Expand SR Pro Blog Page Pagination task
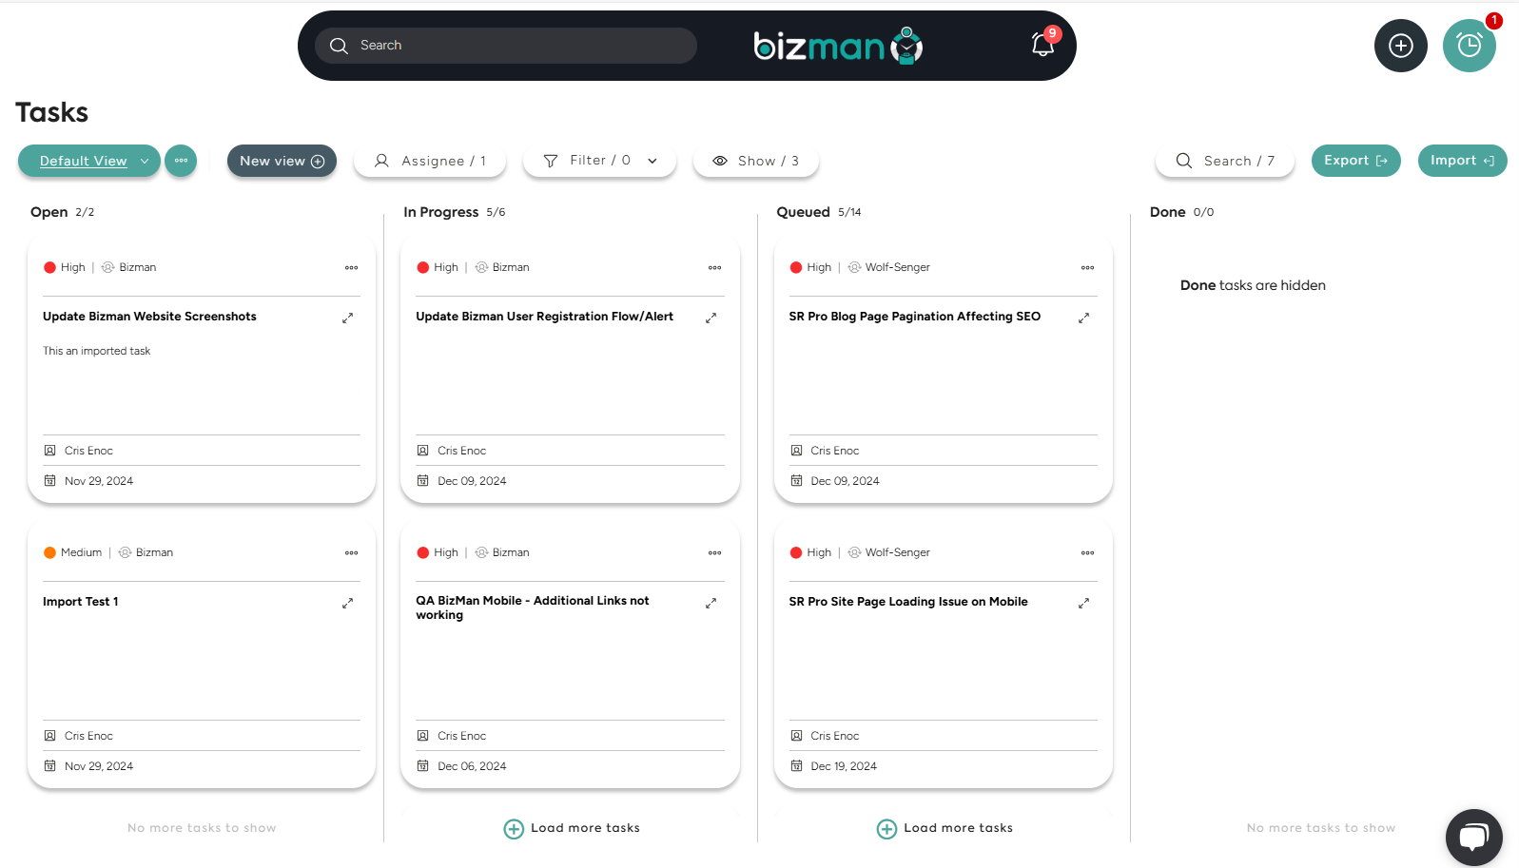This screenshot has width=1519, height=868. click(x=1083, y=318)
